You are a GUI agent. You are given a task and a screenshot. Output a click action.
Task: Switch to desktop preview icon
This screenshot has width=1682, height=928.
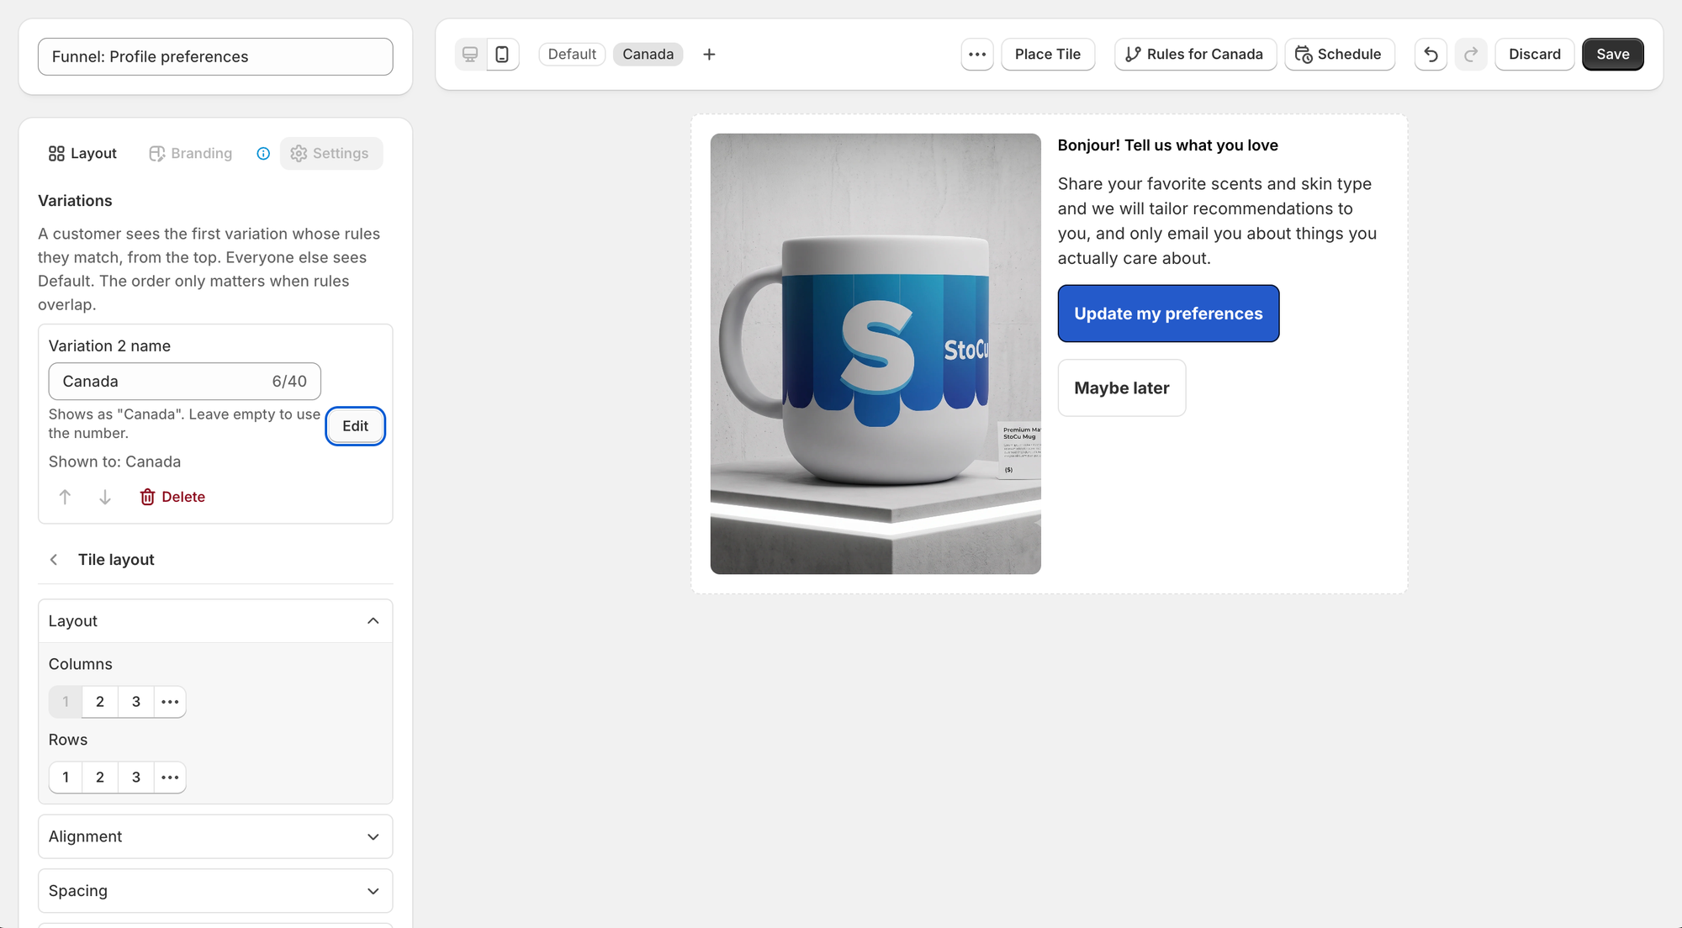tap(470, 55)
